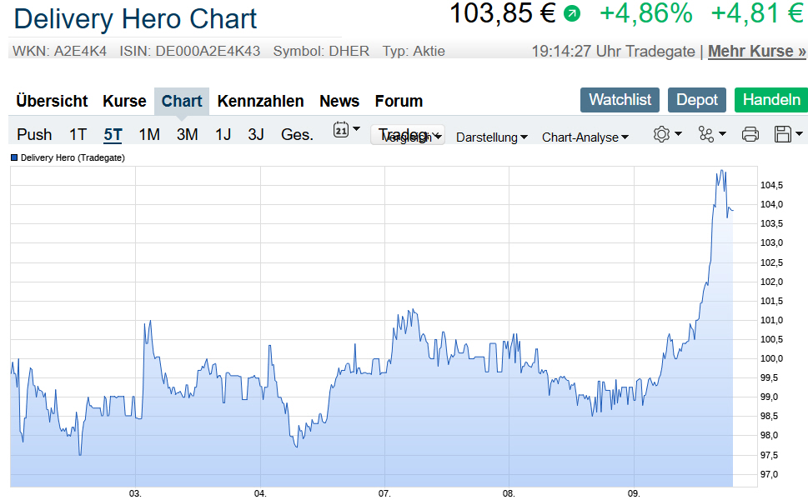Screen dimensions: 808x500
Task: Click the Delivery Hero Chart heading
Action: (135, 19)
